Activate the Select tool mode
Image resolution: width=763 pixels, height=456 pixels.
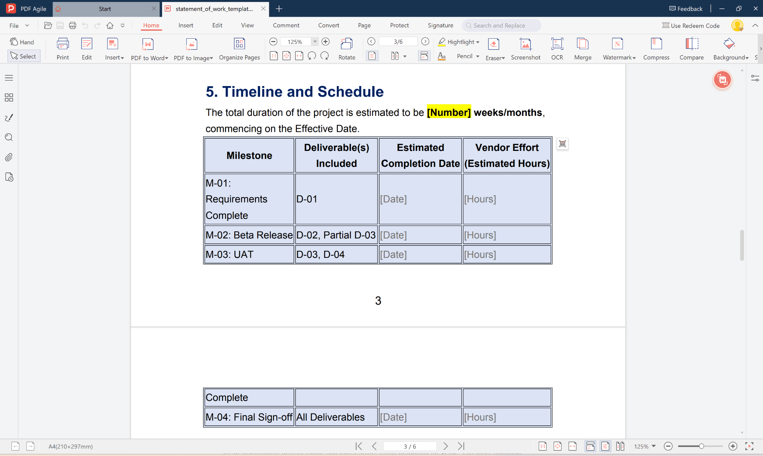[24, 56]
